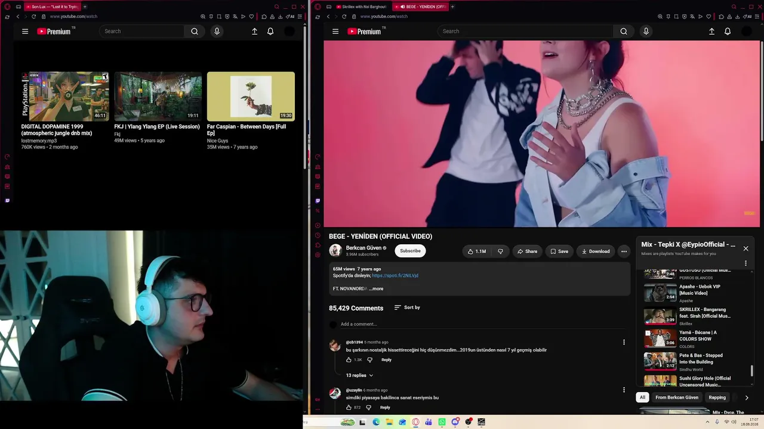Open FKJ Ylang Ylang EP thumbnail
The width and height of the screenshot is (764, 429).
[x=158, y=97]
